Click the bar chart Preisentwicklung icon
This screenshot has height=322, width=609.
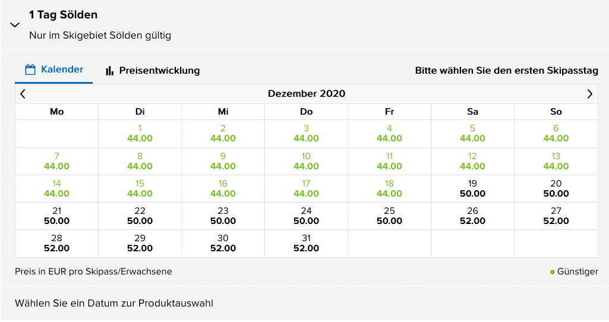109,71
